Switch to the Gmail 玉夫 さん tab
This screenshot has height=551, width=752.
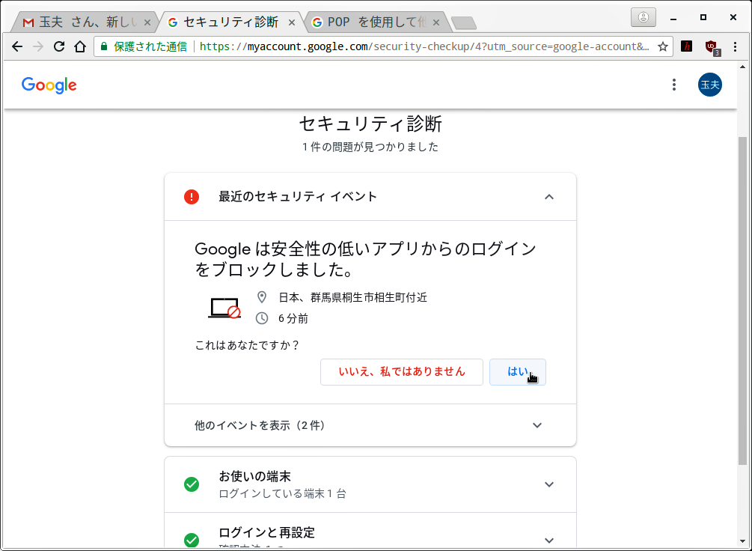point(86,22)
